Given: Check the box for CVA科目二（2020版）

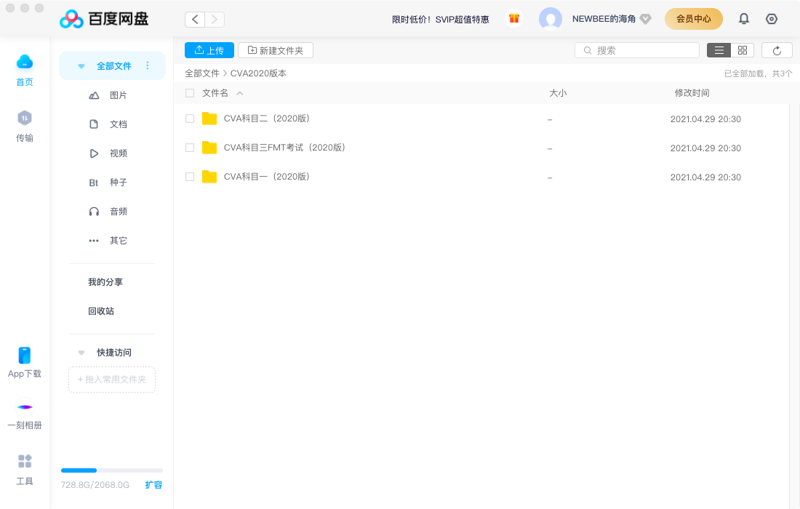Looking at the screenshot, I should [x=190, y=119].
